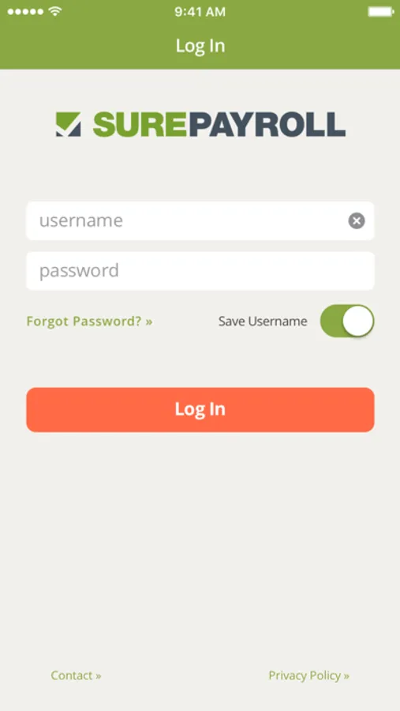
Task: Tap the dark PAYROLL text in the logo
Action: click(266, 124)
